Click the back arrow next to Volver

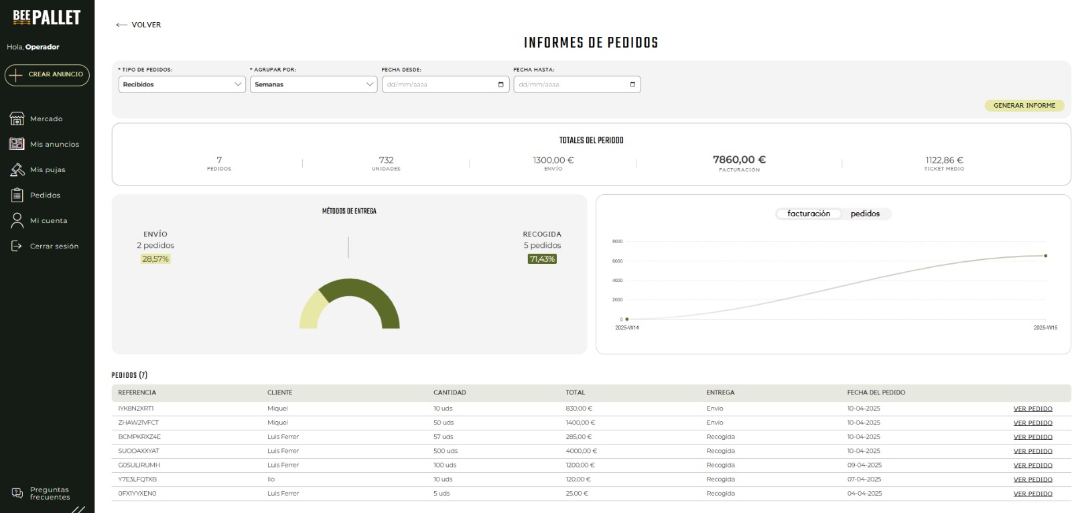click(x=121, y=25)
